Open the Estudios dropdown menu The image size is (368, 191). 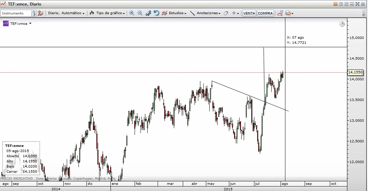[x=178, y=13]
